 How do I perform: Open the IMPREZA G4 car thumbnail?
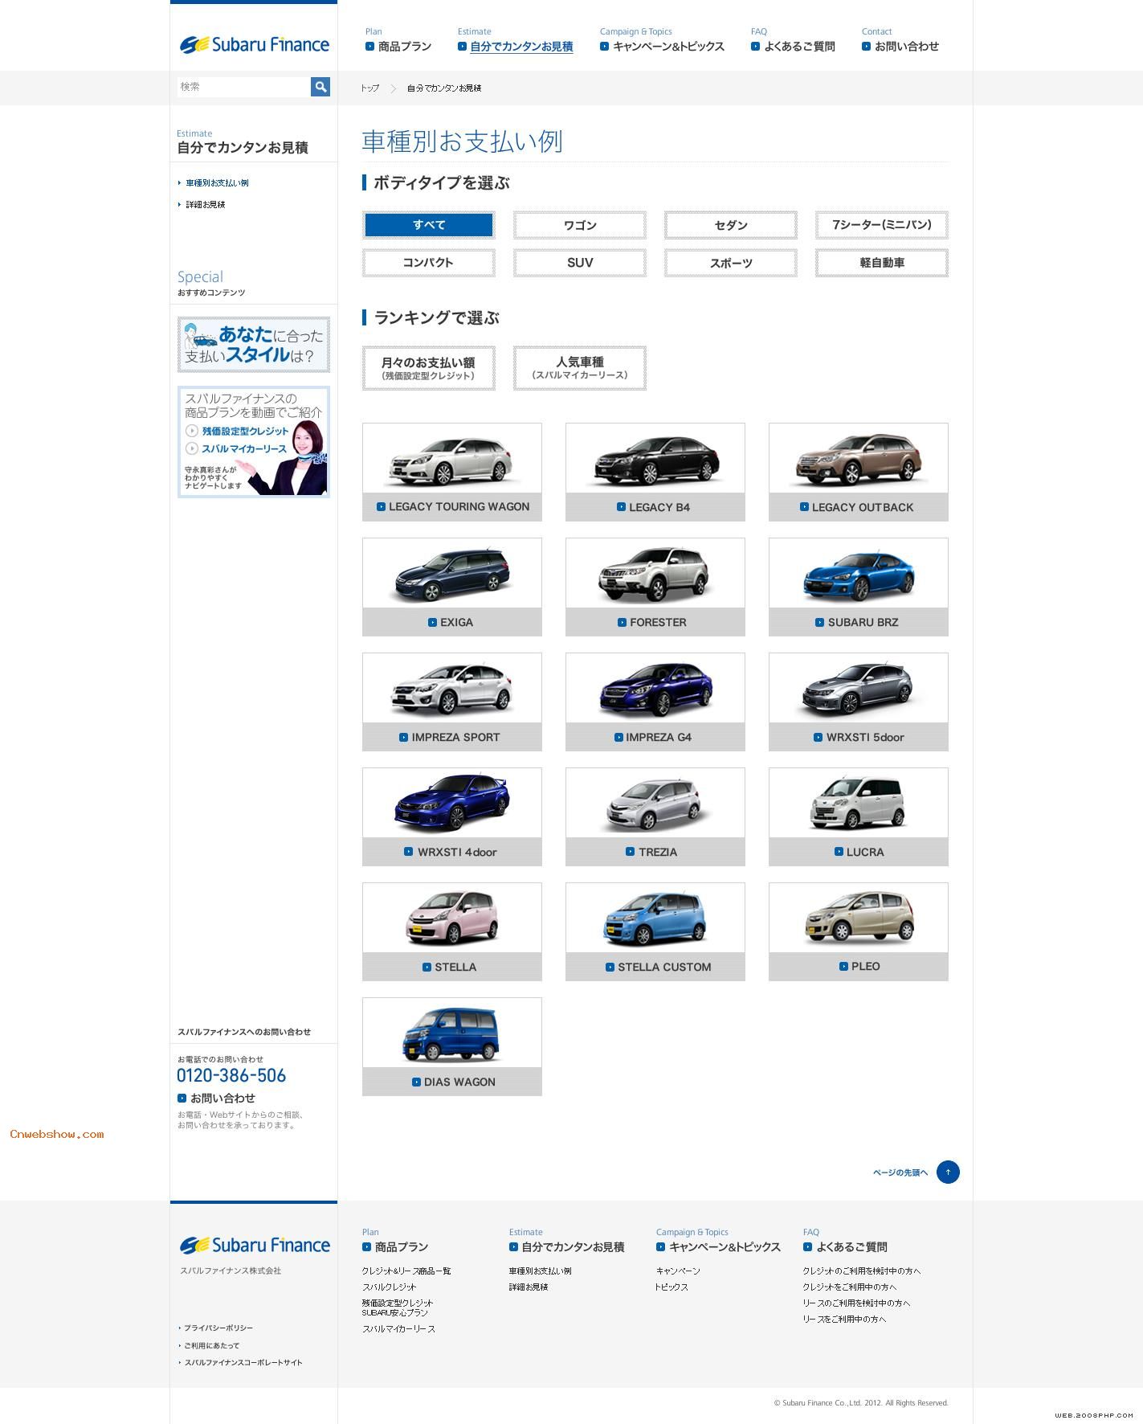655,702
